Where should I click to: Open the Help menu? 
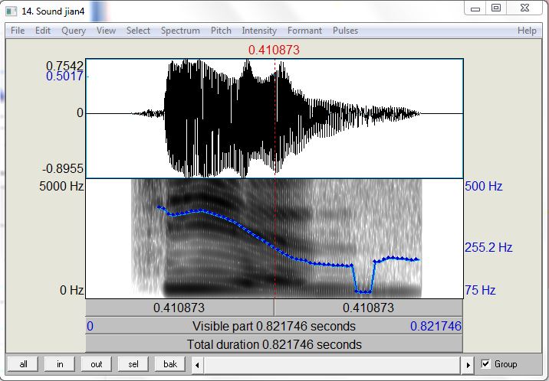click(x=527, y=31)
